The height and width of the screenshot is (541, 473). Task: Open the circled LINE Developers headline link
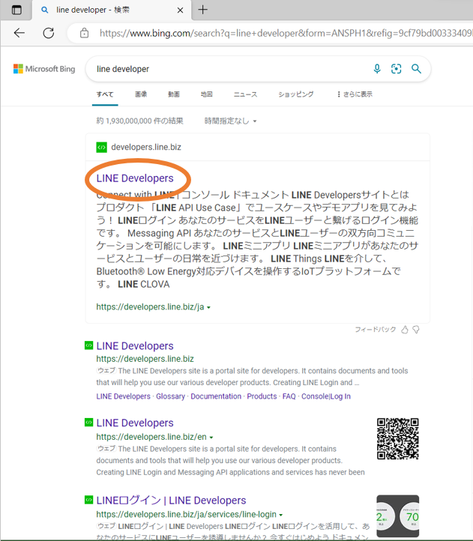tap(135, 178)
